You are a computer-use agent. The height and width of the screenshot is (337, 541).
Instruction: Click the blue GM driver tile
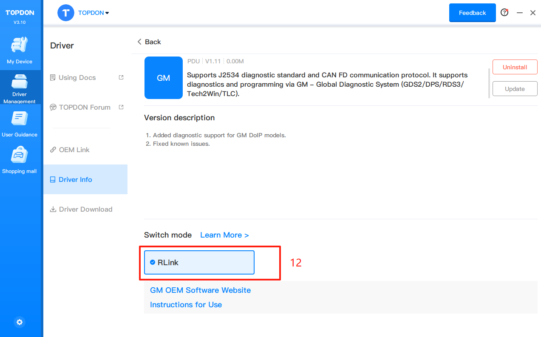tap(164, 78)
